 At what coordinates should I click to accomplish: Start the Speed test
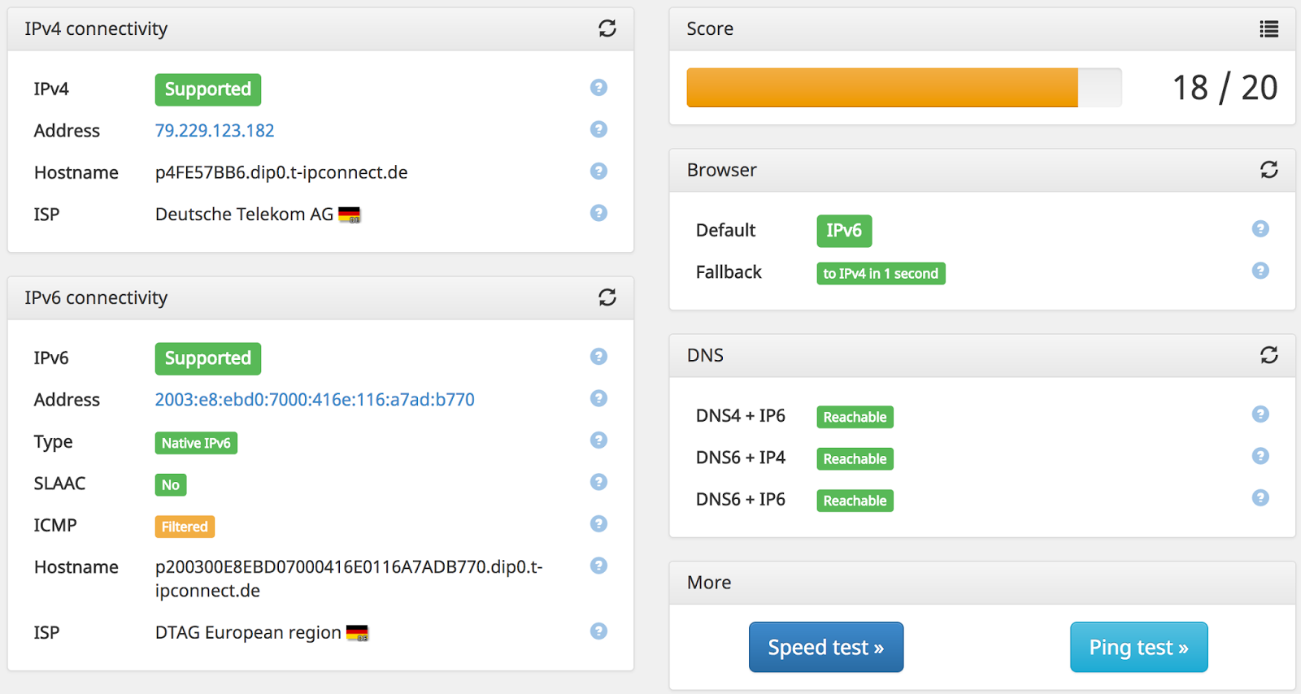coord(825,647)
